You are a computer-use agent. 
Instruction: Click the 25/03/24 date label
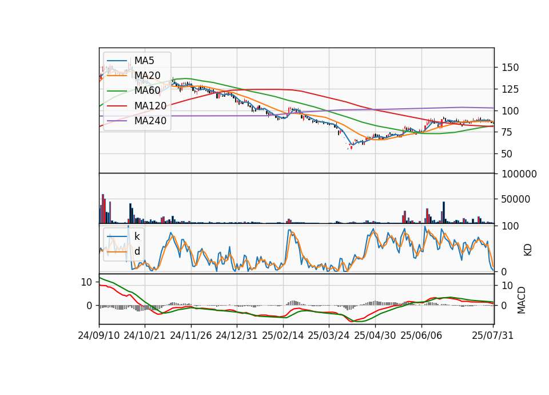(x=328, y=335)
